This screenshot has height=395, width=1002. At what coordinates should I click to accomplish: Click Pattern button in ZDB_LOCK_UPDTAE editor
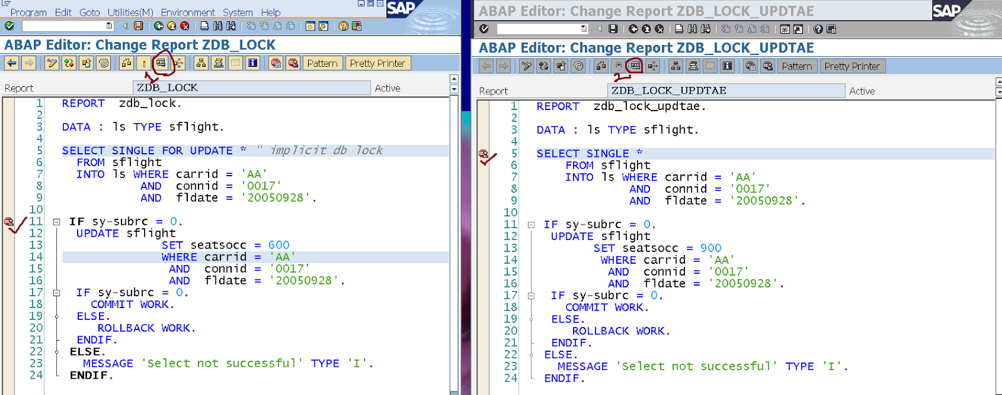click(797, 66)
